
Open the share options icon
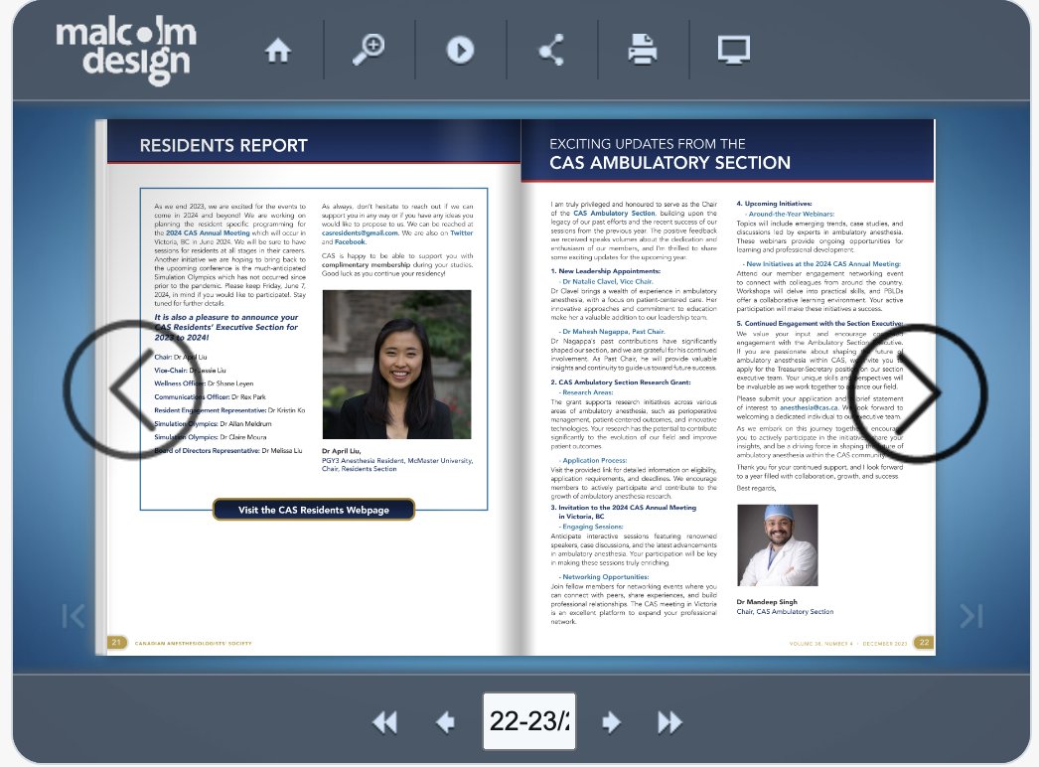551,50
